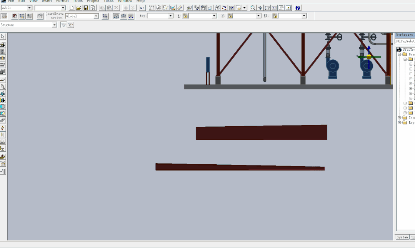
Task: Click the Overlapping Fence select icon
Action: [71, 25]
